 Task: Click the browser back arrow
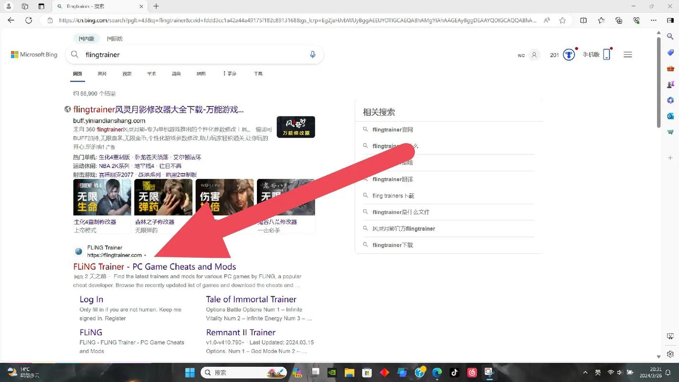(x=11, y=21)
